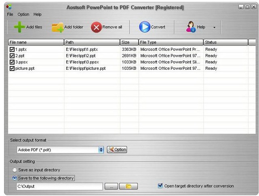259x196 pixels.
Task: Open the Help menu
Action: [x=37, y=15]
